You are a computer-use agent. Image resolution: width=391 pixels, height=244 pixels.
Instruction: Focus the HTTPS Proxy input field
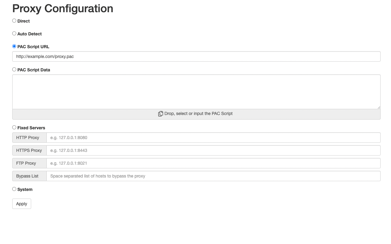pyautogui.click(x=214, y=150)
